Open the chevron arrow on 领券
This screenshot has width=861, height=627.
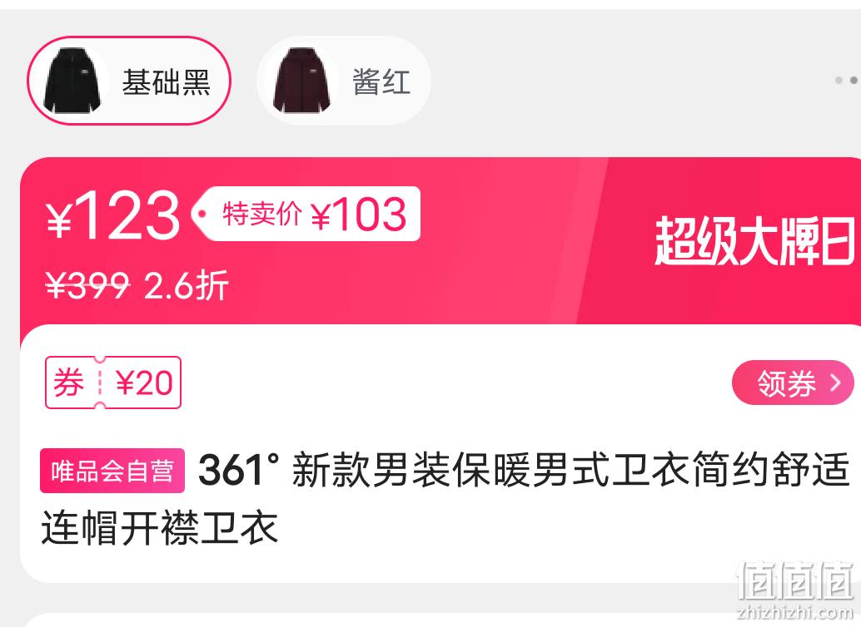tap(836, 383)
